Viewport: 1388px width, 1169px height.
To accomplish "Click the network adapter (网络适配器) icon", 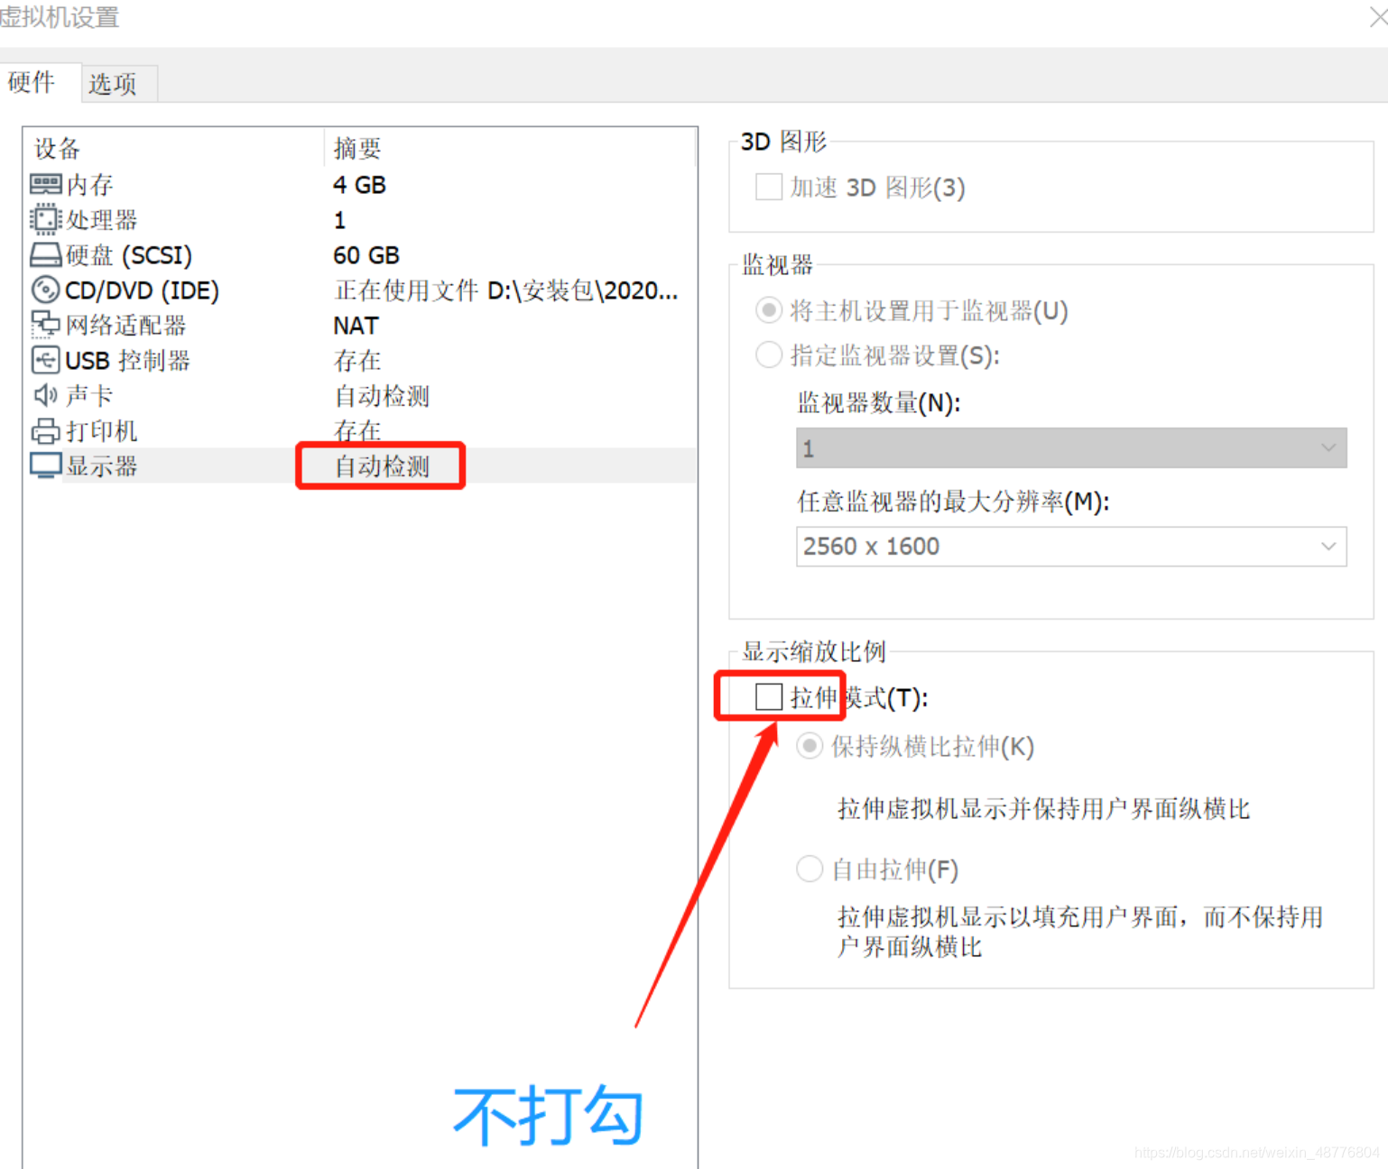I will coord(45,325).
